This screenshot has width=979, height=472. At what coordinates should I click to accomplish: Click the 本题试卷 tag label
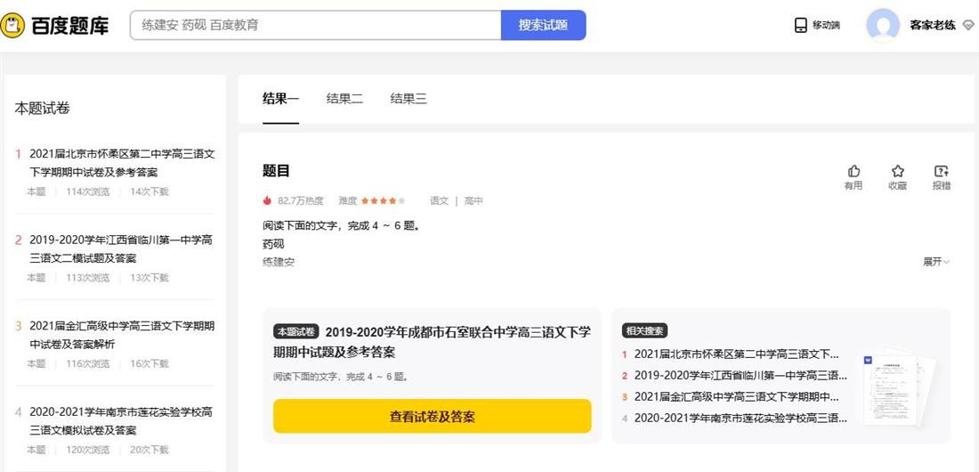point(296,331)
